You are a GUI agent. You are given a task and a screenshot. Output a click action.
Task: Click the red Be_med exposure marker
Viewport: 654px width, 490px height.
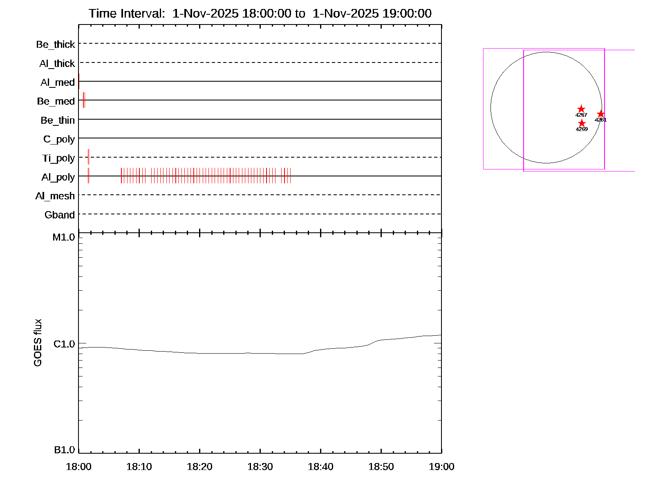tap(83, 100)
